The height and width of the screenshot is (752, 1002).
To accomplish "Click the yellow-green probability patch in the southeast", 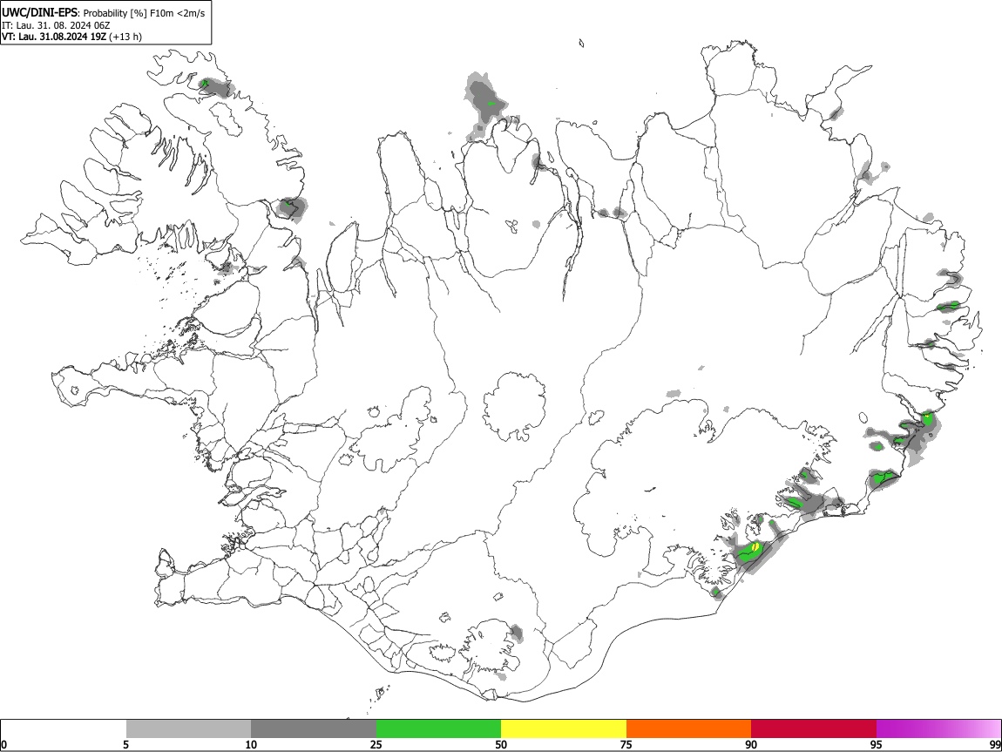I will pyautogui.click(x=751, y=550).
